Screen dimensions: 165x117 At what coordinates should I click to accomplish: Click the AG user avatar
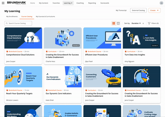point(161,3)
